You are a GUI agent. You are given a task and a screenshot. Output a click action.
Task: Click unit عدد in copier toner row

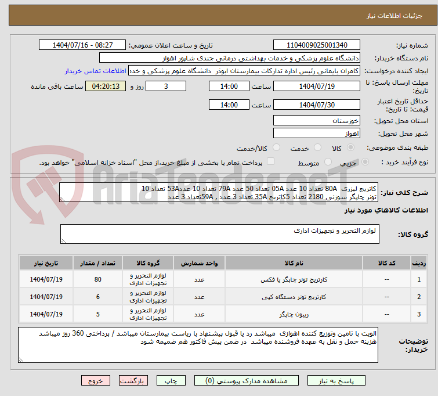click(199, 297)
